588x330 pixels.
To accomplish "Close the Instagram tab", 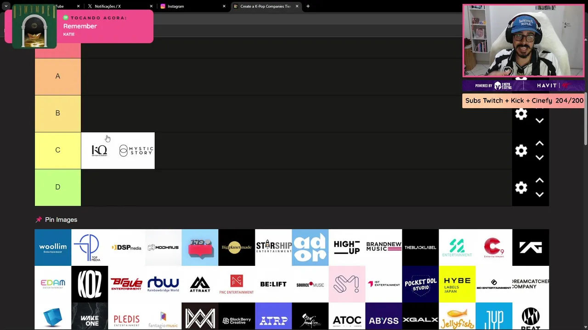I will coord(224,6).
